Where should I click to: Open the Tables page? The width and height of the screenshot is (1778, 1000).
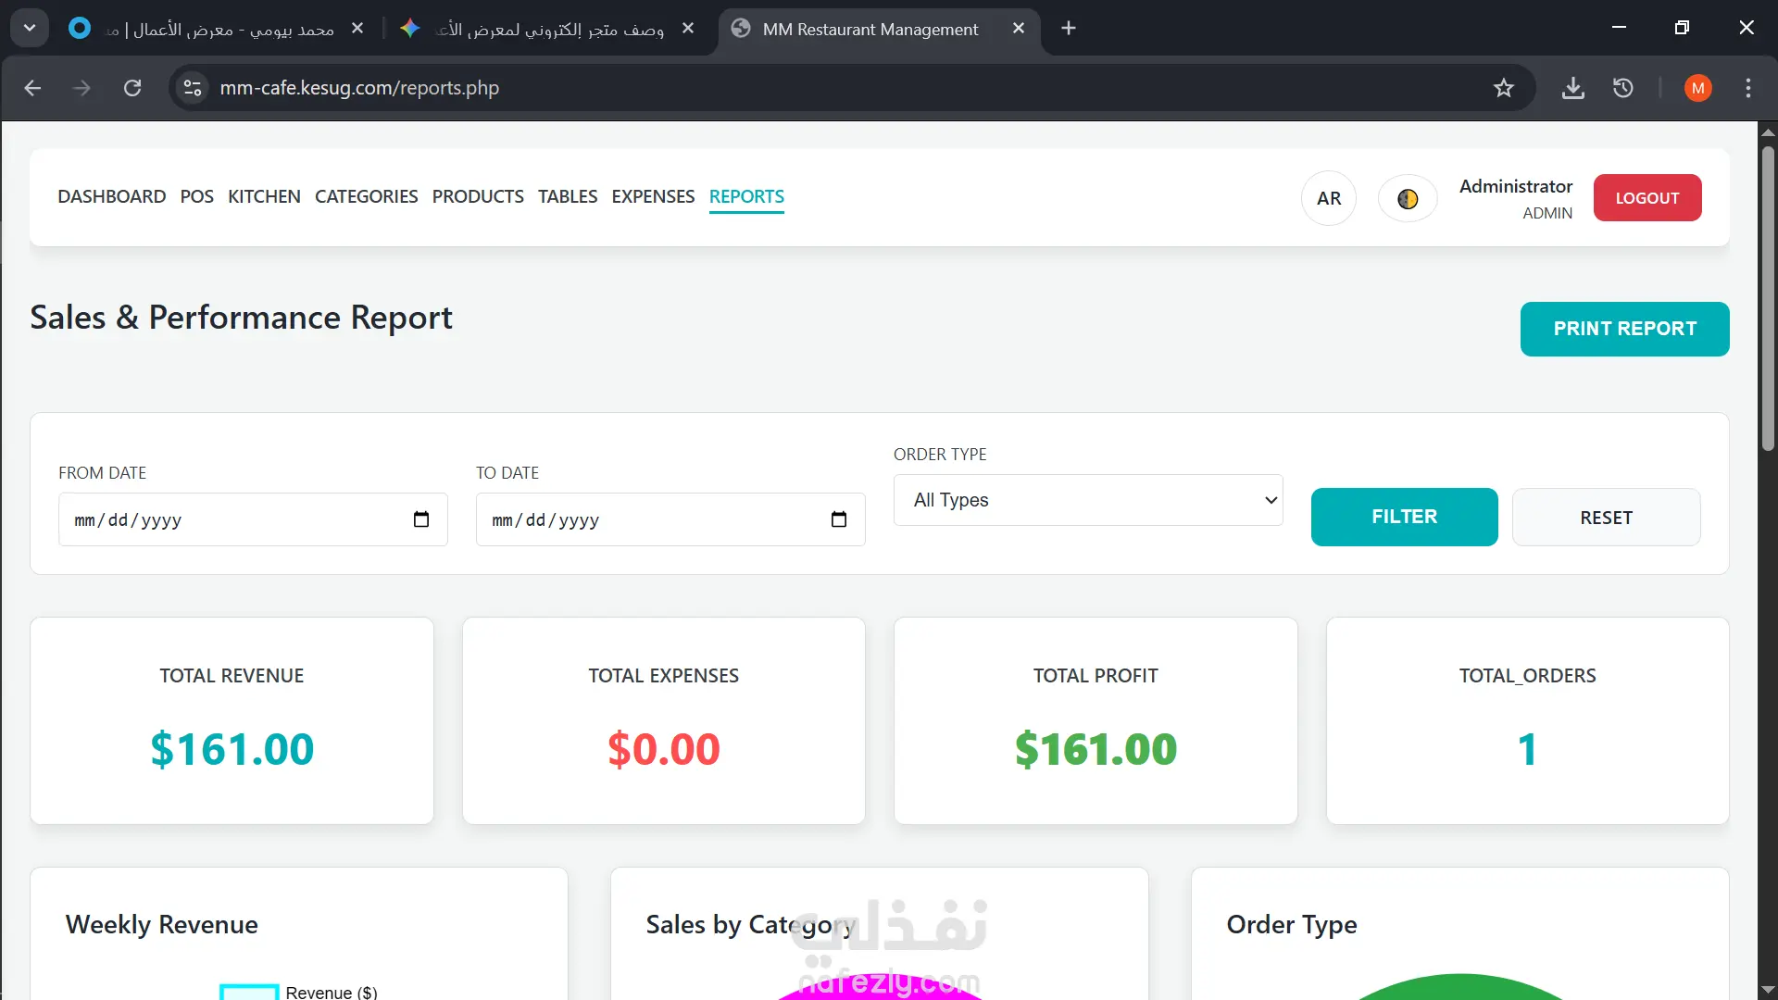568,196
